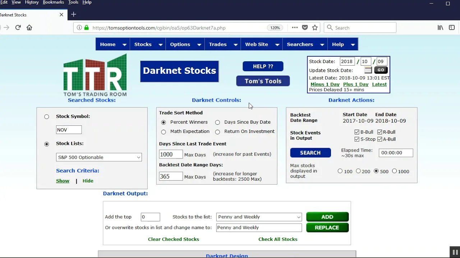This screenshot has height=258, width=460.
Task: Set max stocks displayed to 100
Action: click(340, 171)
